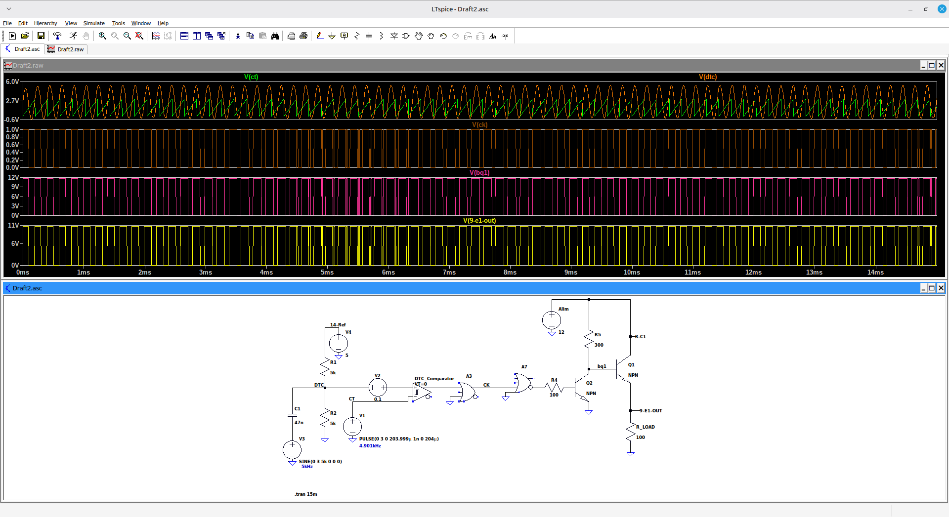949x517 pixels.
Task: Click the 4.901kHz frequency annotation
Action: point(370,445)
